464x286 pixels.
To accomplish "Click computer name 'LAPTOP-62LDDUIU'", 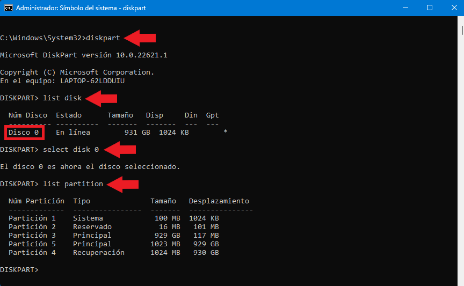I will [x=92, y=80].
